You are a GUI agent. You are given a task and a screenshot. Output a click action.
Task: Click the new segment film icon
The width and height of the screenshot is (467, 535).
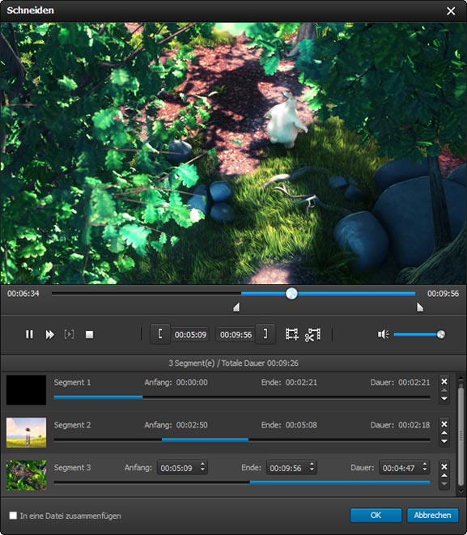[292, 334]
